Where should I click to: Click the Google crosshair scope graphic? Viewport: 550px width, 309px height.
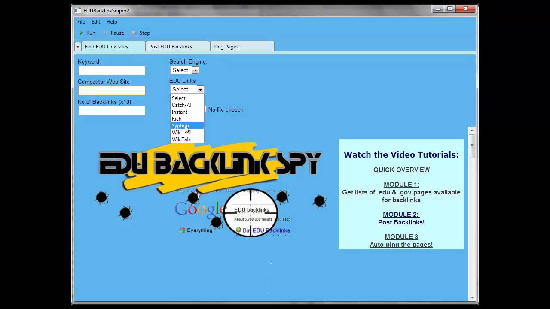pyautogui.click(x=251, y=212)
